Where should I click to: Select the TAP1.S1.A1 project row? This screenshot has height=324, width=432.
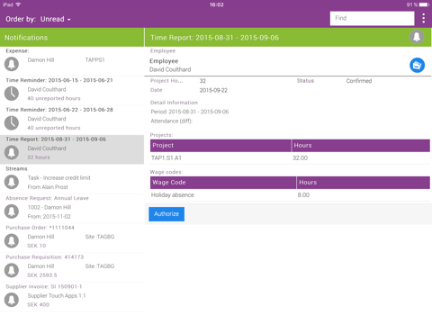tap(290, 158)
